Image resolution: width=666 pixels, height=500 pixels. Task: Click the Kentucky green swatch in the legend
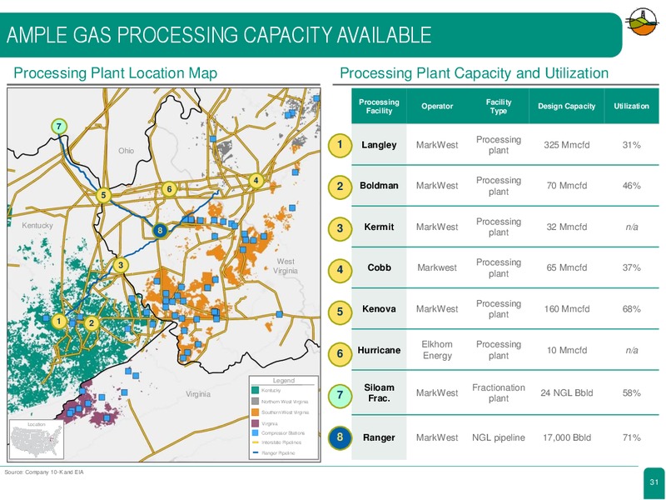(x=256, y=390)
